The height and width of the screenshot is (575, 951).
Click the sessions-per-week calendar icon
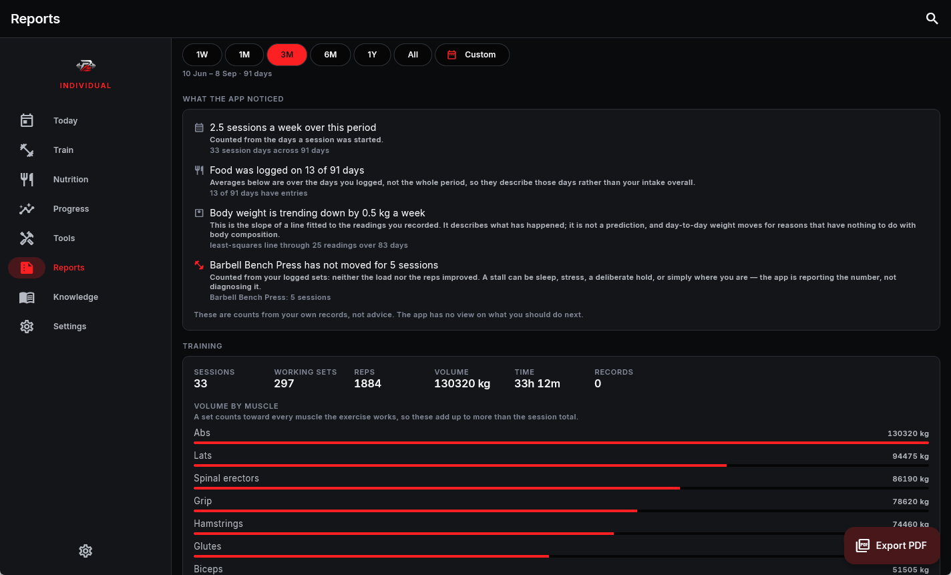tap(199, 128)
